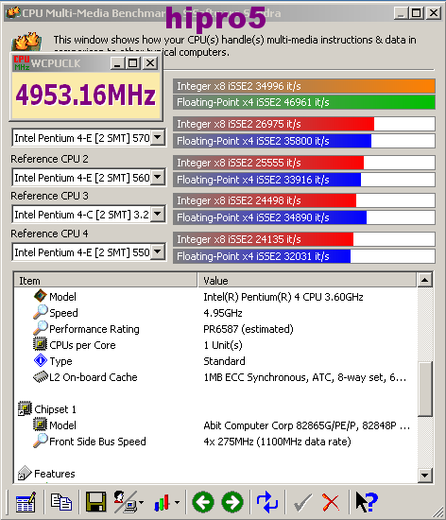Viewport: 446px width, 520px height.
Task: Click the WCPUCLK CPU MHz title icon
Action: pos(21,62)
